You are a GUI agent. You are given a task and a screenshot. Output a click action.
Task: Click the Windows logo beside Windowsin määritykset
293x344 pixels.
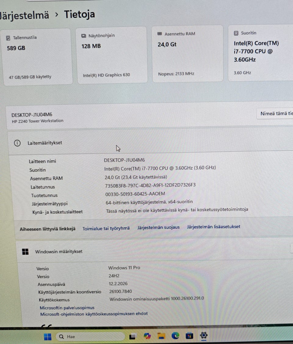(x=25, y=252)
